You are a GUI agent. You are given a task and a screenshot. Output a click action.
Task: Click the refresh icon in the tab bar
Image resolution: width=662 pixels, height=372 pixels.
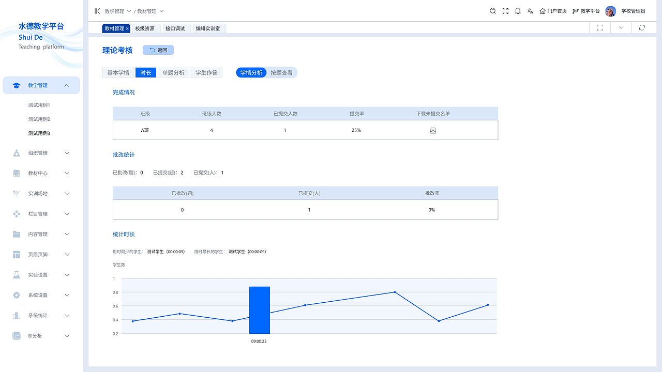click(x=642, y=28)
